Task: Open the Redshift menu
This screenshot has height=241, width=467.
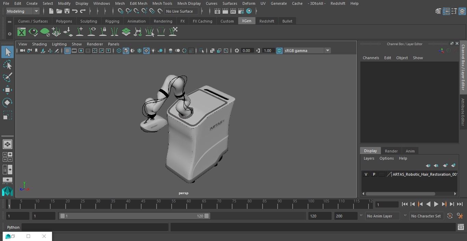Action: tap(338, 3)
